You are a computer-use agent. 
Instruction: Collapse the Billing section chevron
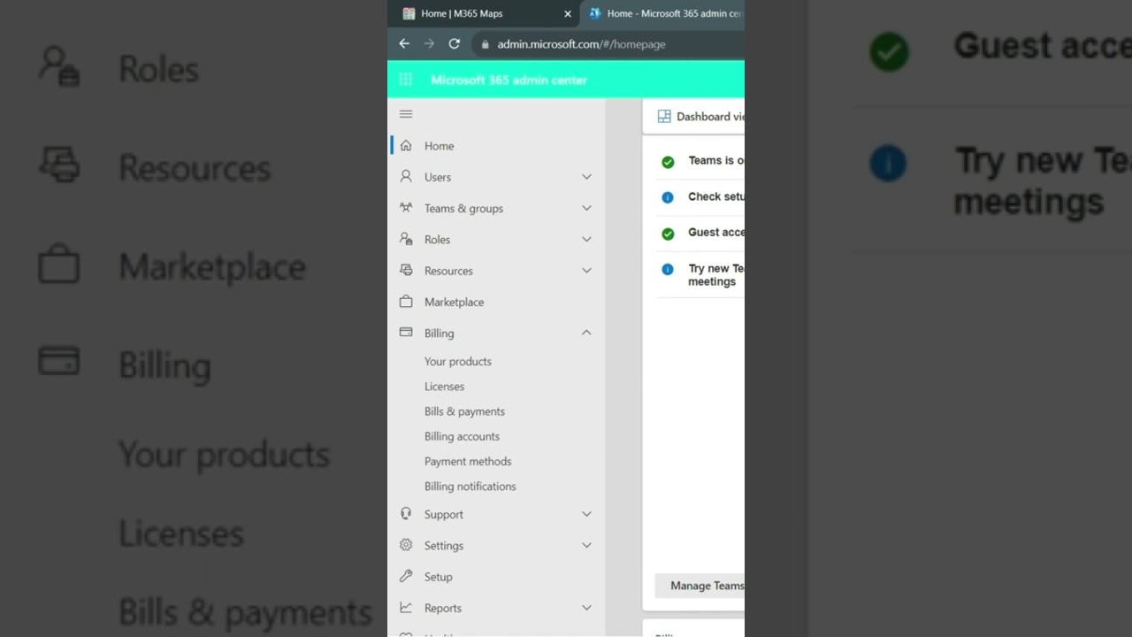point(586,333)
